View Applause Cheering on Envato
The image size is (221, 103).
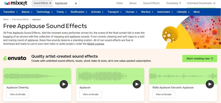coord(18,94)
